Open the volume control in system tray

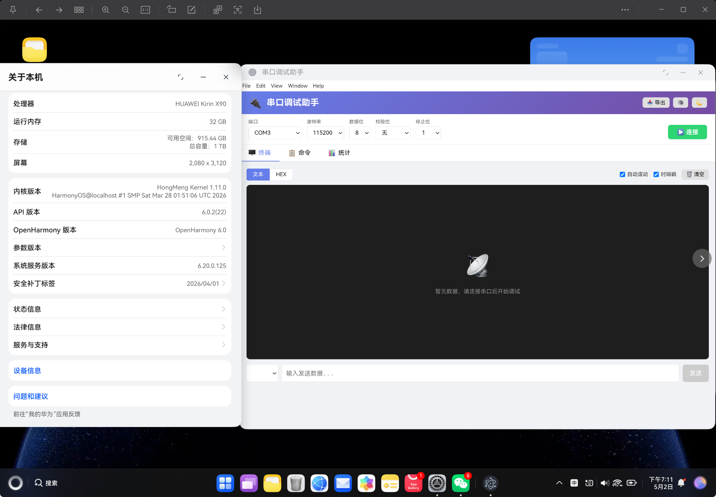[605, 483]
